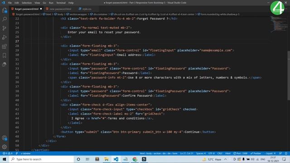Click the 'html' breadcrumb item
Screen dimensions: 290x163
(48, 14)
